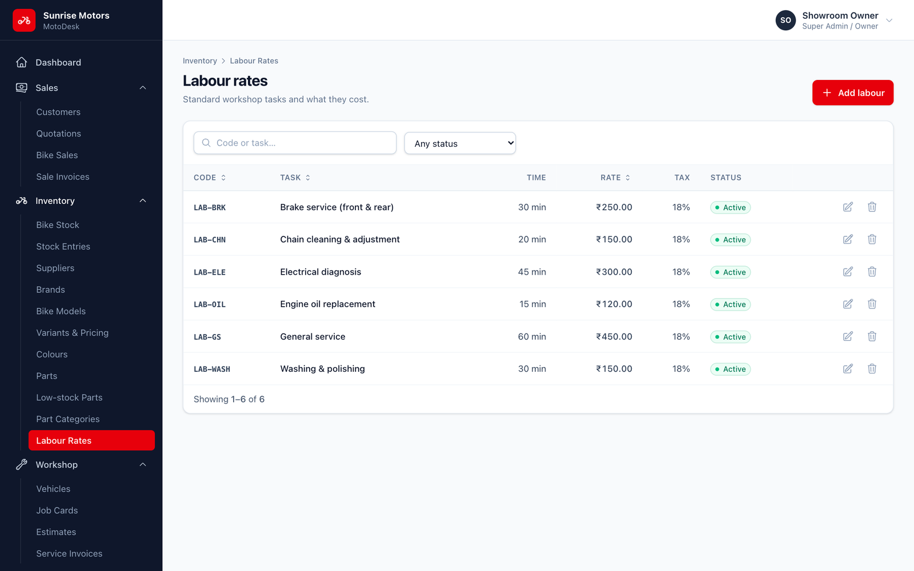
Task: Follow the Inventory breadcrumb link
Action: pyautogui.click(x=199, y=61)
